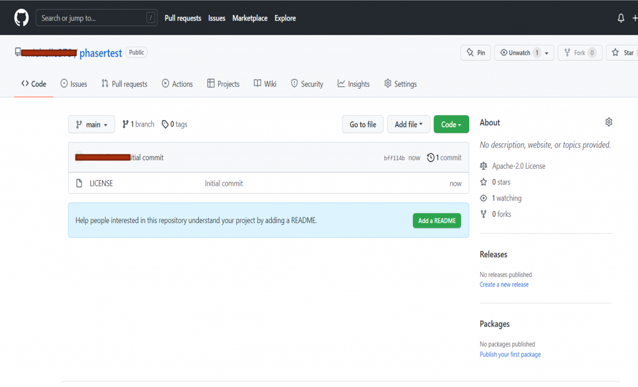
Task: Open the Security tab
Action: (x=307, y=84)
